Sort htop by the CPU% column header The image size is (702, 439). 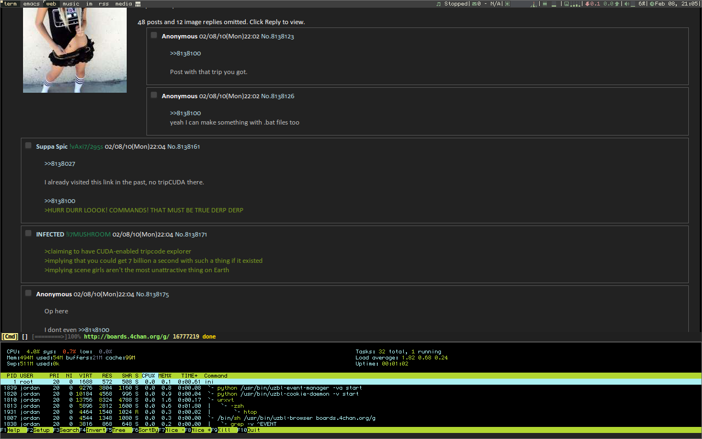coord(149,376)
